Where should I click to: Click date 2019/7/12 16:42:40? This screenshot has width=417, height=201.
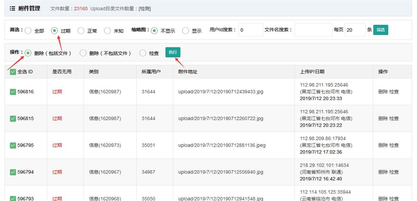pos(321,179)
